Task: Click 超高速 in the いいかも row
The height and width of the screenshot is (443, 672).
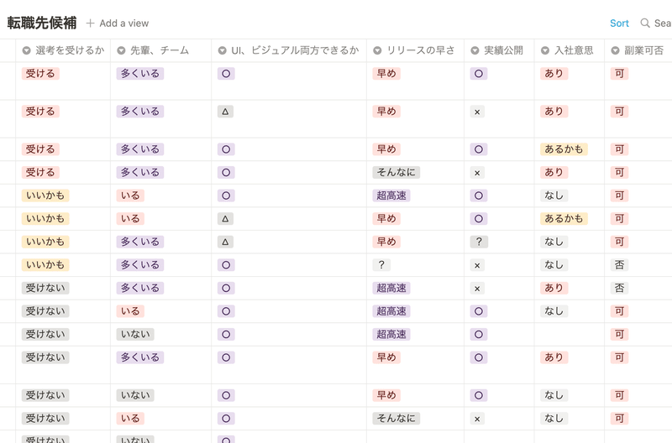Action: 391,195
